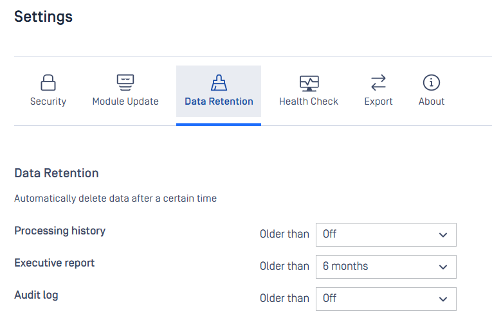Open the Processing history dropdown
Image resolution: width=492 pixels, height=334 pixels.
386,234
